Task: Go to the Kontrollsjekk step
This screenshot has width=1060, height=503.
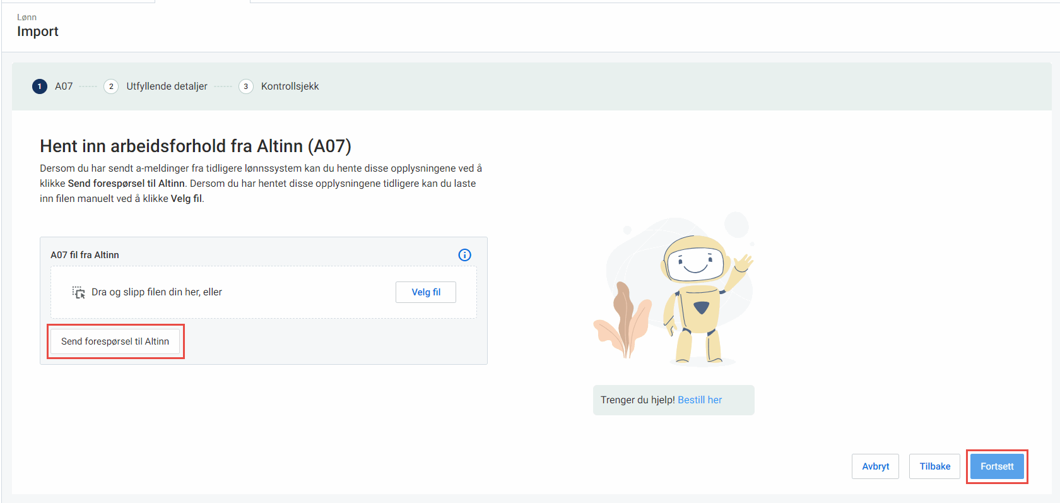Action: (290, 86)
